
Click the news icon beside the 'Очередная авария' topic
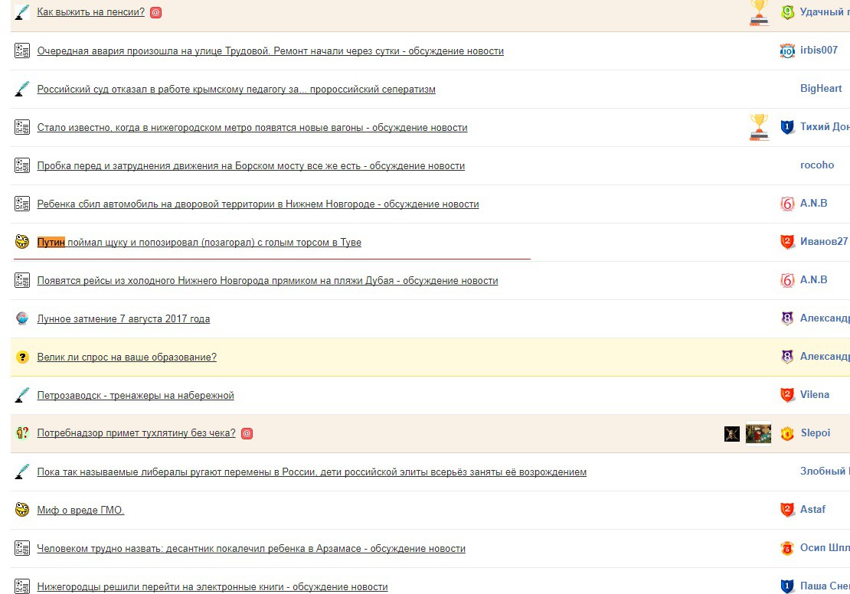point(22,51)
